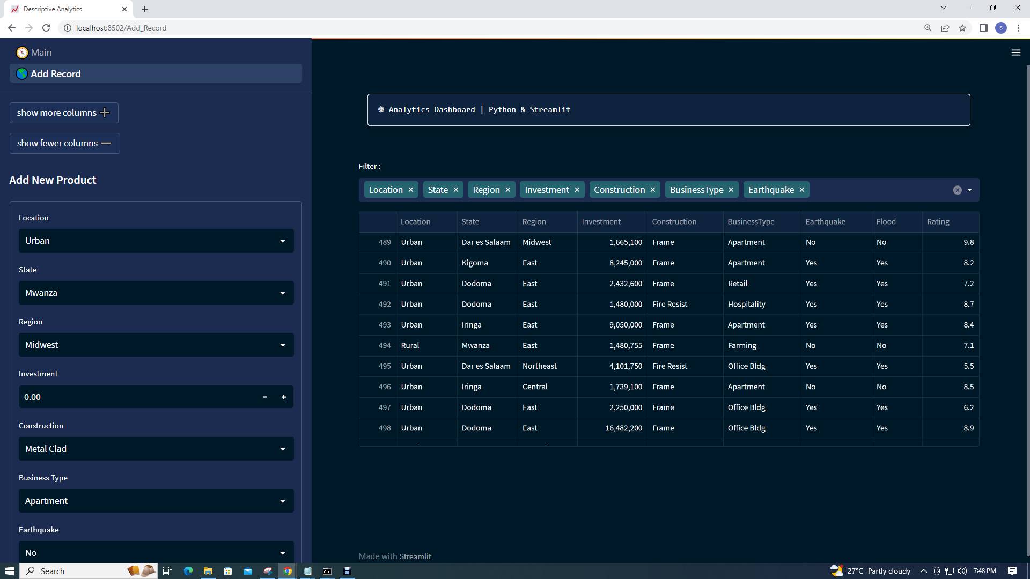Increment Investment with the plus stepper
Image resolution: width=1030 pixels, height=579 pixels.
284,397
